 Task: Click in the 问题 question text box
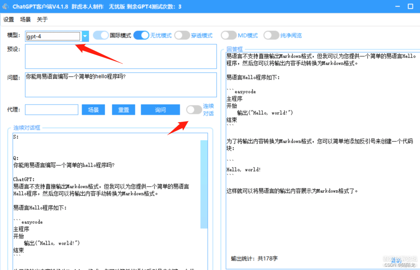coord(121,84)
